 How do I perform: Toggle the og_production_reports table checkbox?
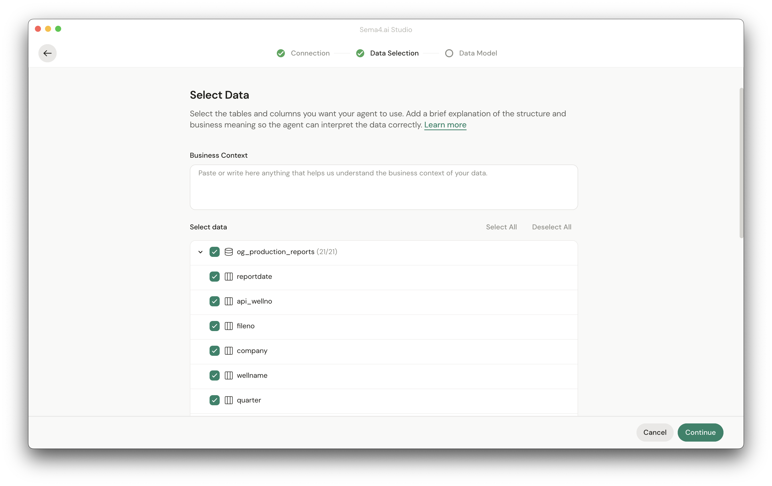(x=214, y=252)
